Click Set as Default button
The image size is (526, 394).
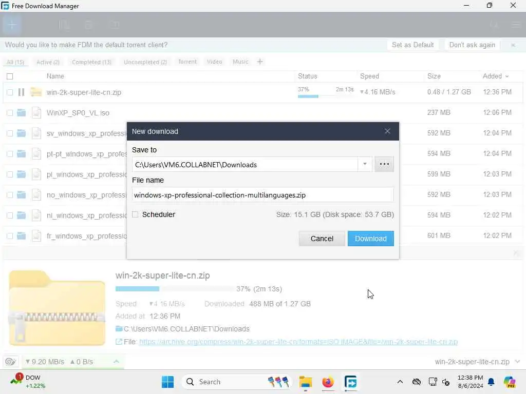412,45
